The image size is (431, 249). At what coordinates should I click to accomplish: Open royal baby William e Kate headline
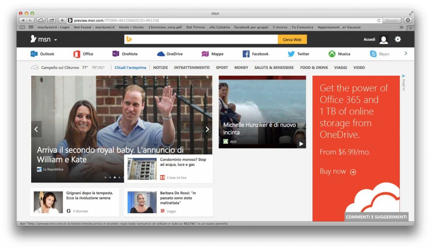pyautogui.click(x=110, y=155)
